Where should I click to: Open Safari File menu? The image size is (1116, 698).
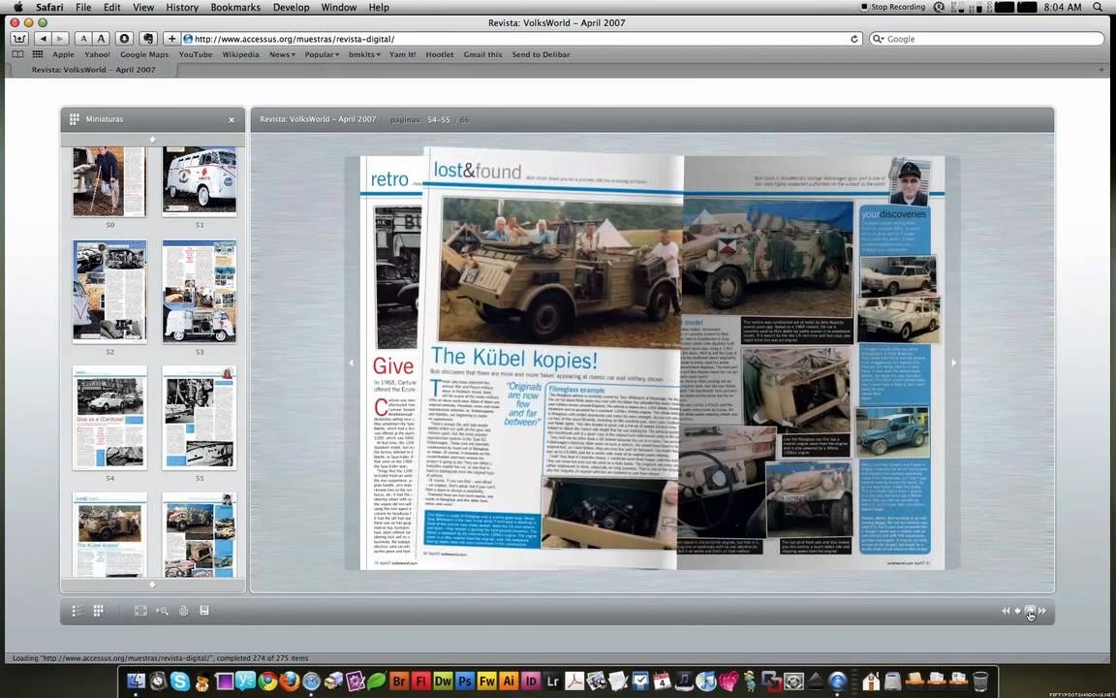click(83, 7)
